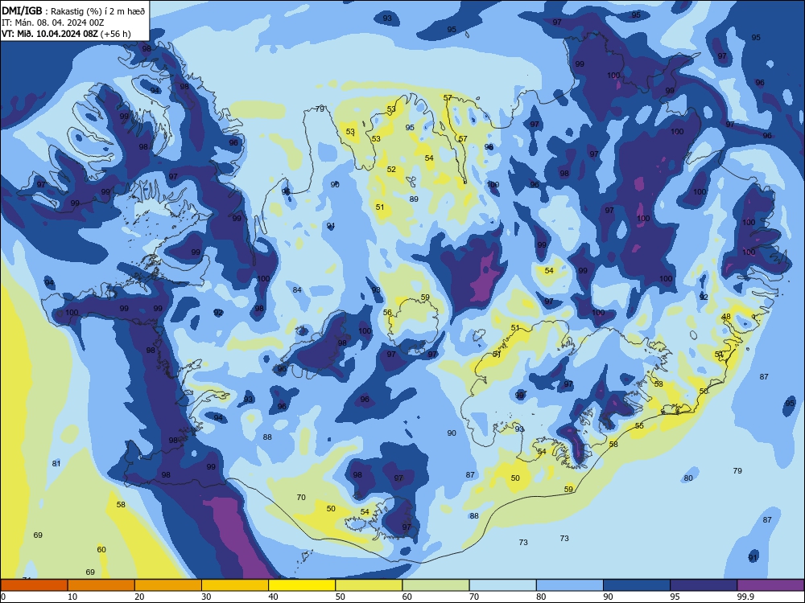Viewport: 805px width, 603px height.
Task: Click the orange 10–20 legend swatch
Action: coord(101,585)
